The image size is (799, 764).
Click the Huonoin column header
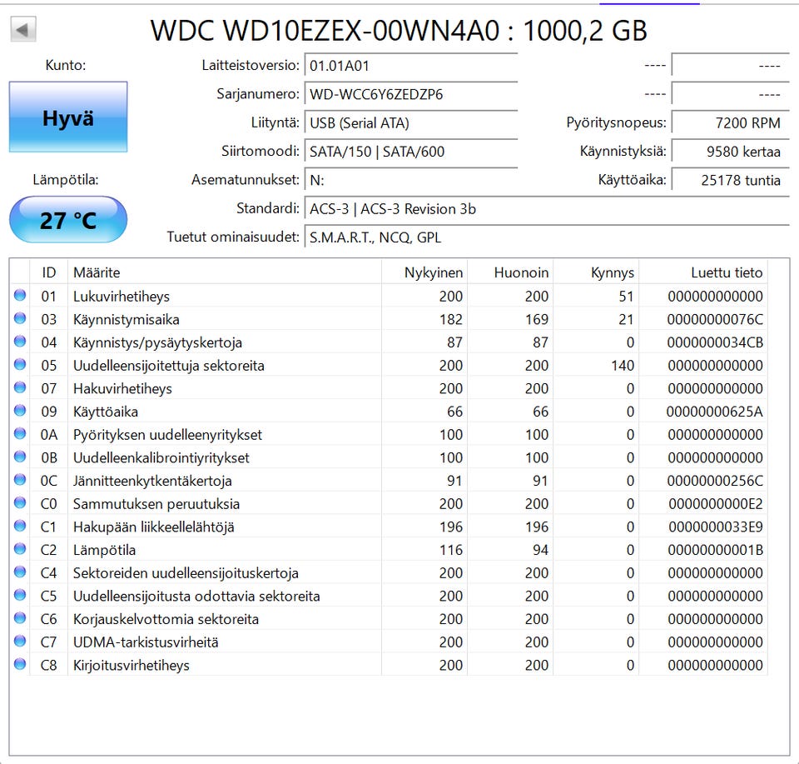(510, 272)
